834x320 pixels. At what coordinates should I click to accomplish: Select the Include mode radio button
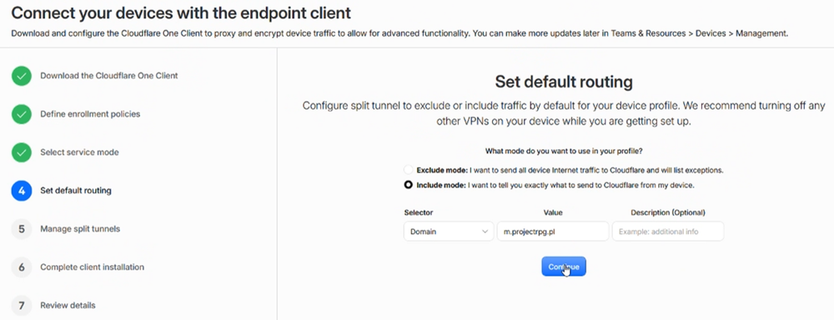point(408,185)
